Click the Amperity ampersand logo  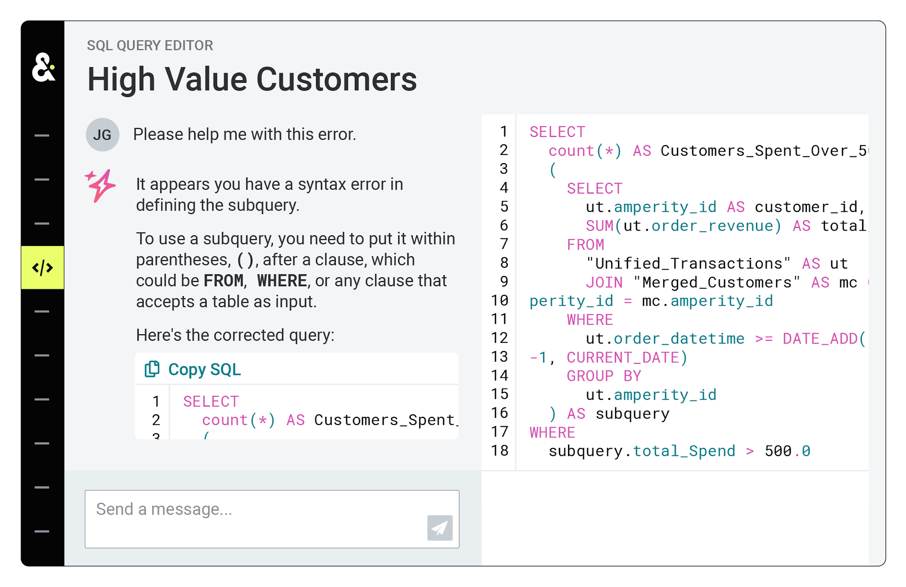click(43, 67)
